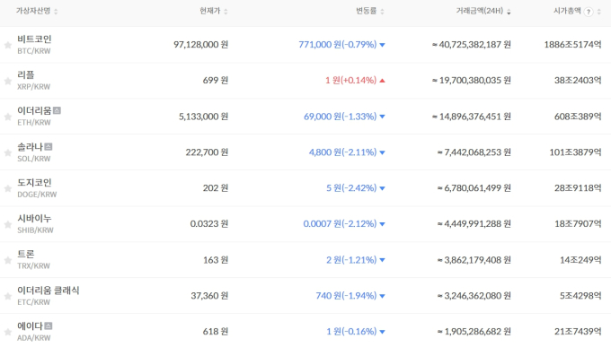Click the warning badge next to 솔라나
The width and height of the screenshot is (611, 347).
pyautogui.click(x=49, y=147)
